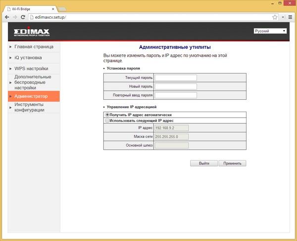Bookmark page with the star icon
Screen dimensions: 297x241
tap(275, 17)
